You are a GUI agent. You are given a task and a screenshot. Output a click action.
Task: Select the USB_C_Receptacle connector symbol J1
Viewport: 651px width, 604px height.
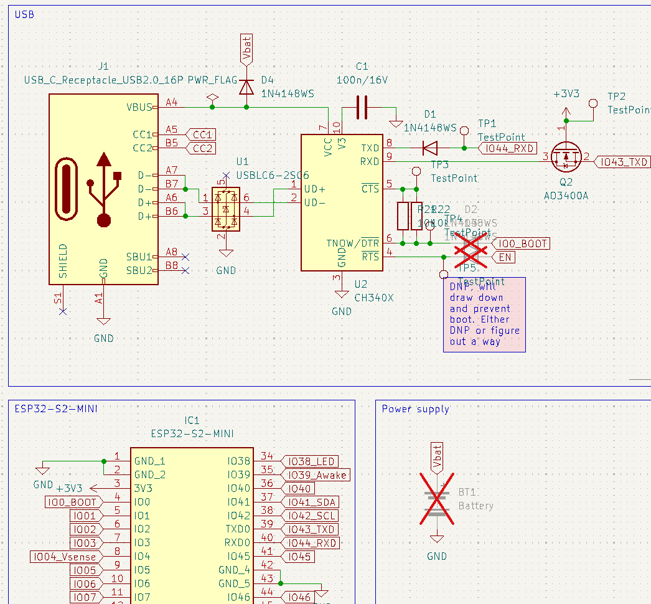(103, 187)
